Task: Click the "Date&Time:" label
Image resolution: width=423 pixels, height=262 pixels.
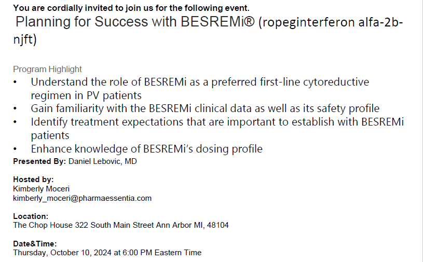Action: (x=35, y=244)
